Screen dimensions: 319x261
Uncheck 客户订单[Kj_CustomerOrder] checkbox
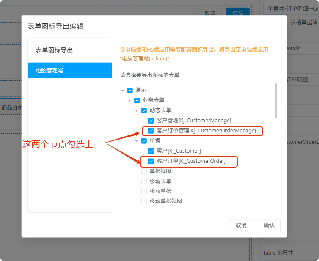point(151,161)
